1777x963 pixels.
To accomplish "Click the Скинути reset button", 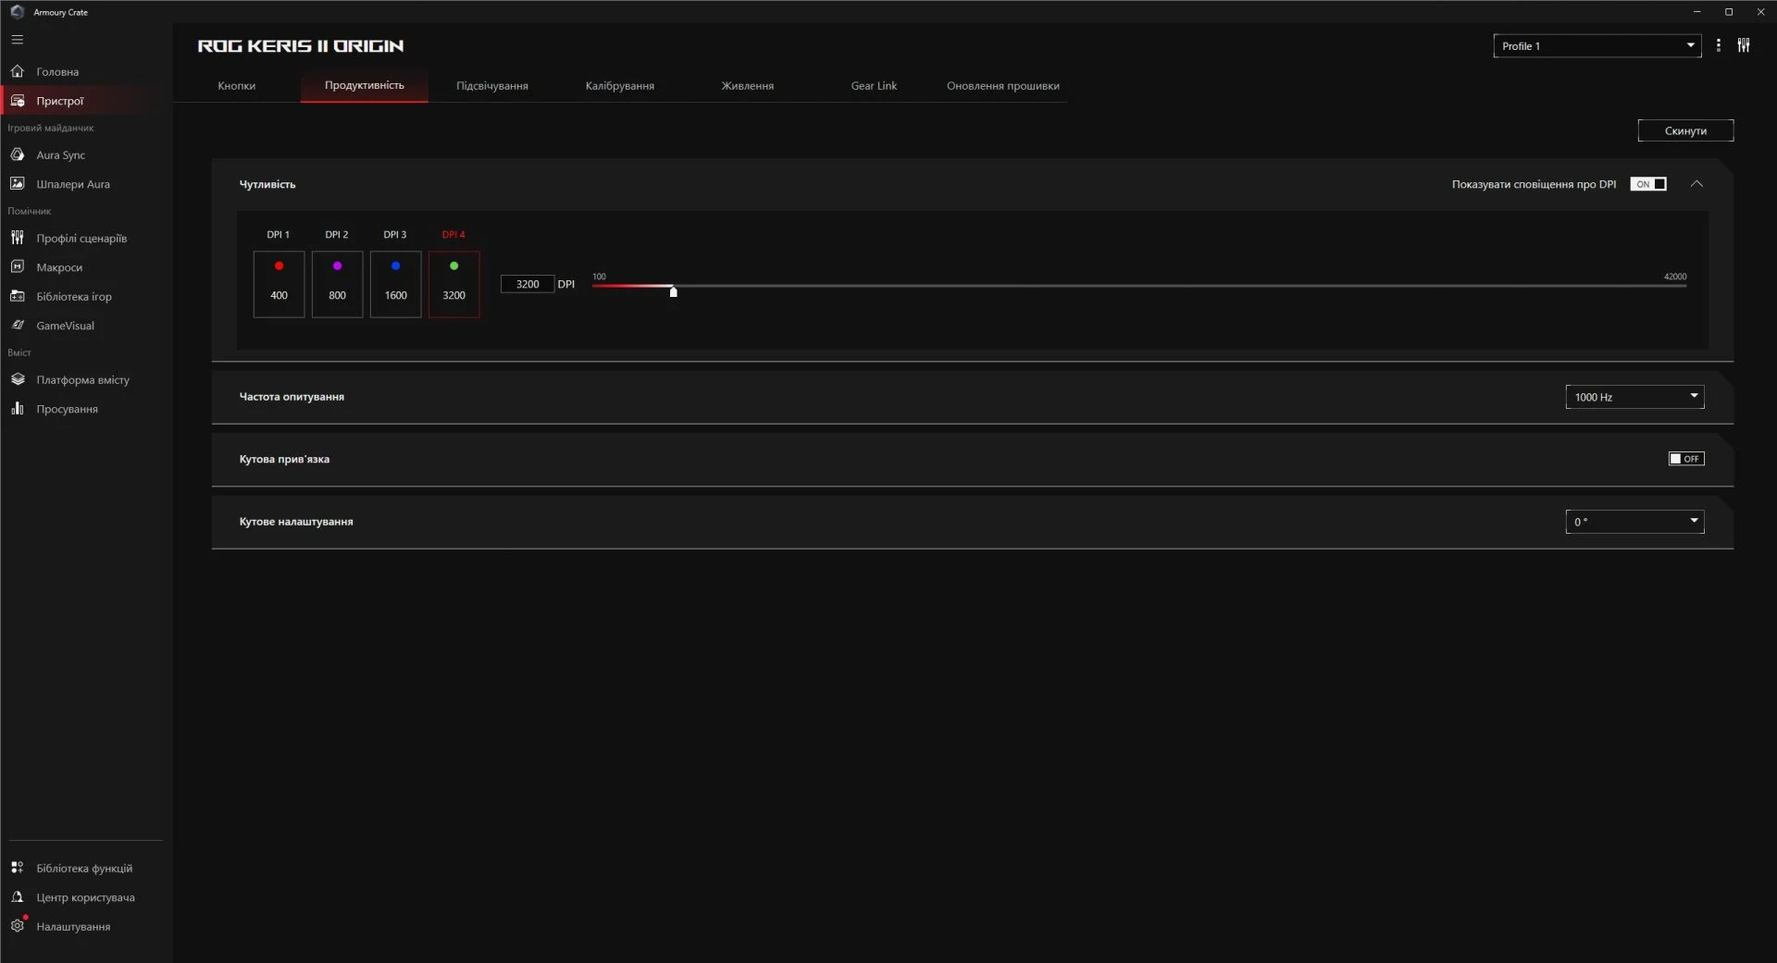I will click(1685, 130).
